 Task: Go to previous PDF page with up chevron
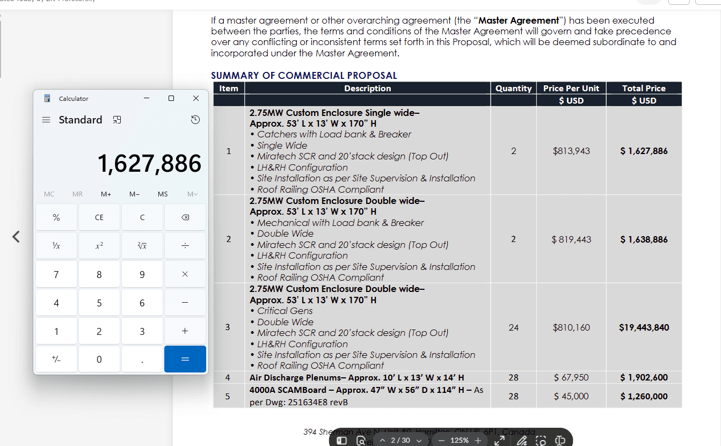point(382,441)
